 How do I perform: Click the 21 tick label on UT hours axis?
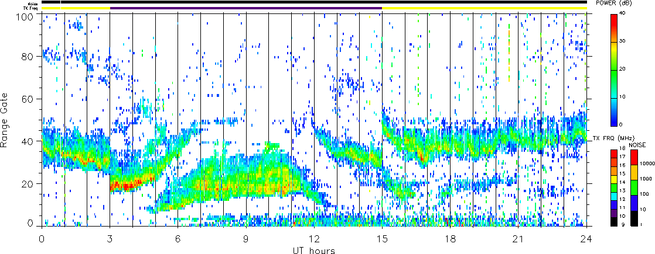coord(518,239)
